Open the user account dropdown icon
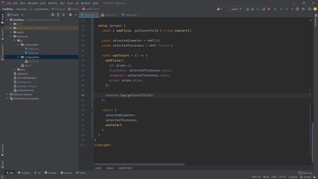Viewport: 318px width, 179px height. (x=219, y=9)
